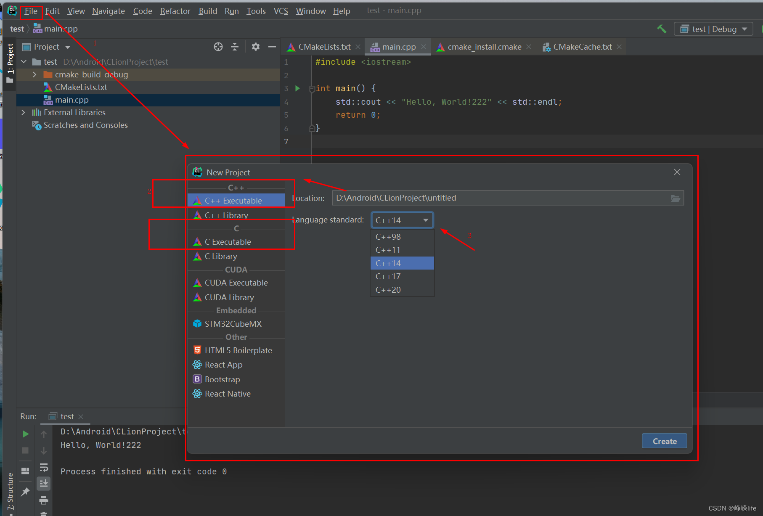Click the print icon in Run panel
This screenshot has height=516, width=763.
[x=44, y=500]
